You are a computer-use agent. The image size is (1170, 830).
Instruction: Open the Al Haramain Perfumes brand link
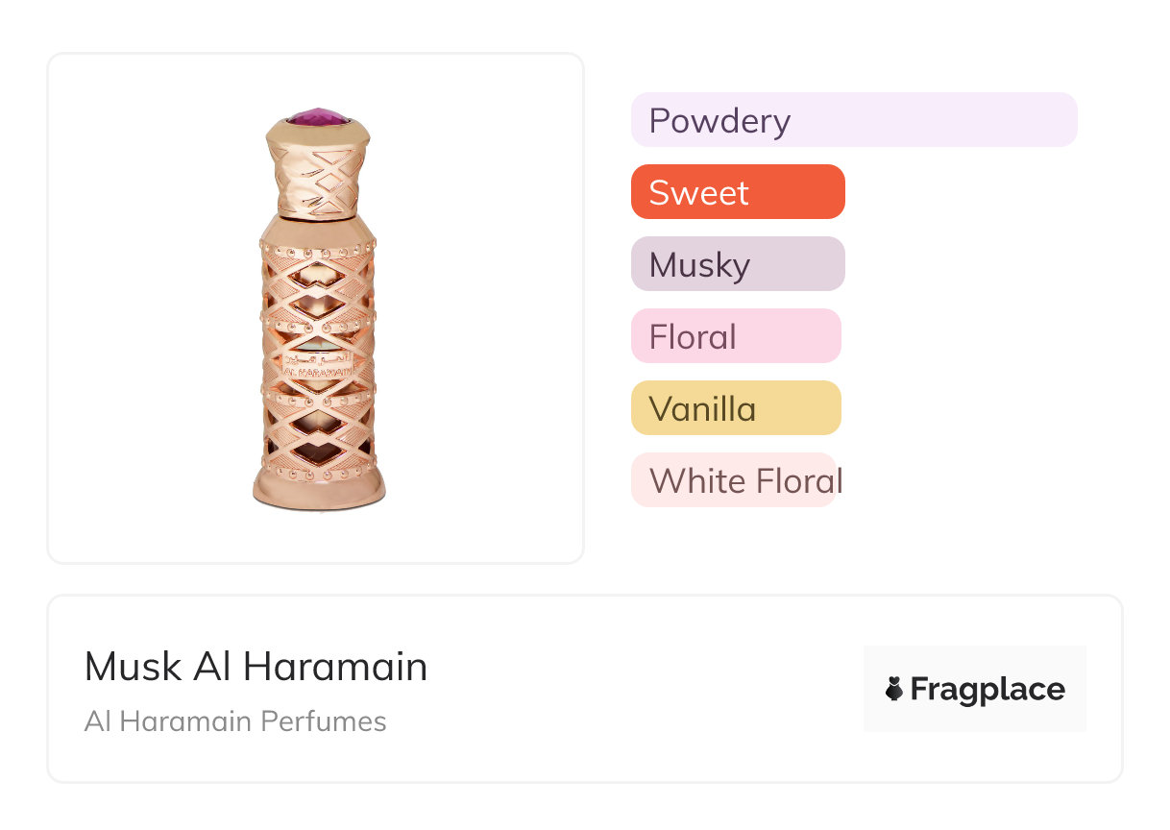pyautogui.click(x=235, y=721)
